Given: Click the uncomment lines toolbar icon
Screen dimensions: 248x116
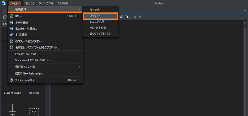Looking at the screenshot, I should (139, 17).
